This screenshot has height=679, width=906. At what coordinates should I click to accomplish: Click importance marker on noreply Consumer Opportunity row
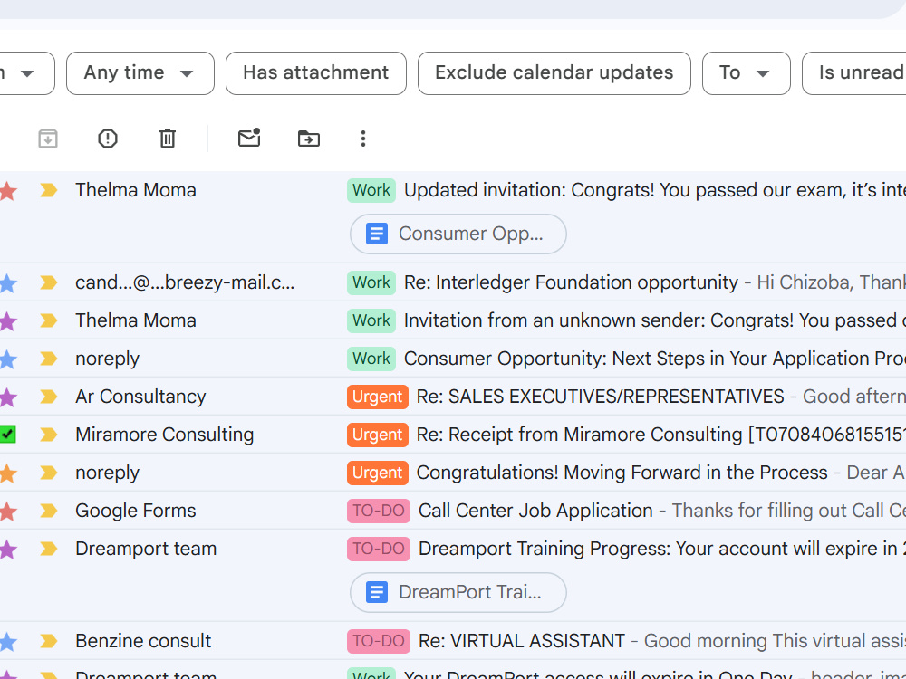[x=49, y=359]
